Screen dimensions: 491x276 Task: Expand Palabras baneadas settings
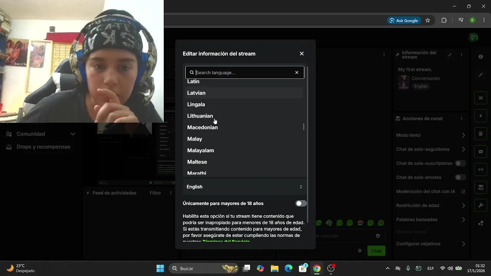tap(463, 220)
